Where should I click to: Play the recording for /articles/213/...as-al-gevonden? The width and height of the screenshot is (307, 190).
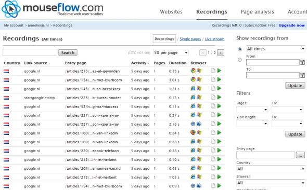coord(219,71)
